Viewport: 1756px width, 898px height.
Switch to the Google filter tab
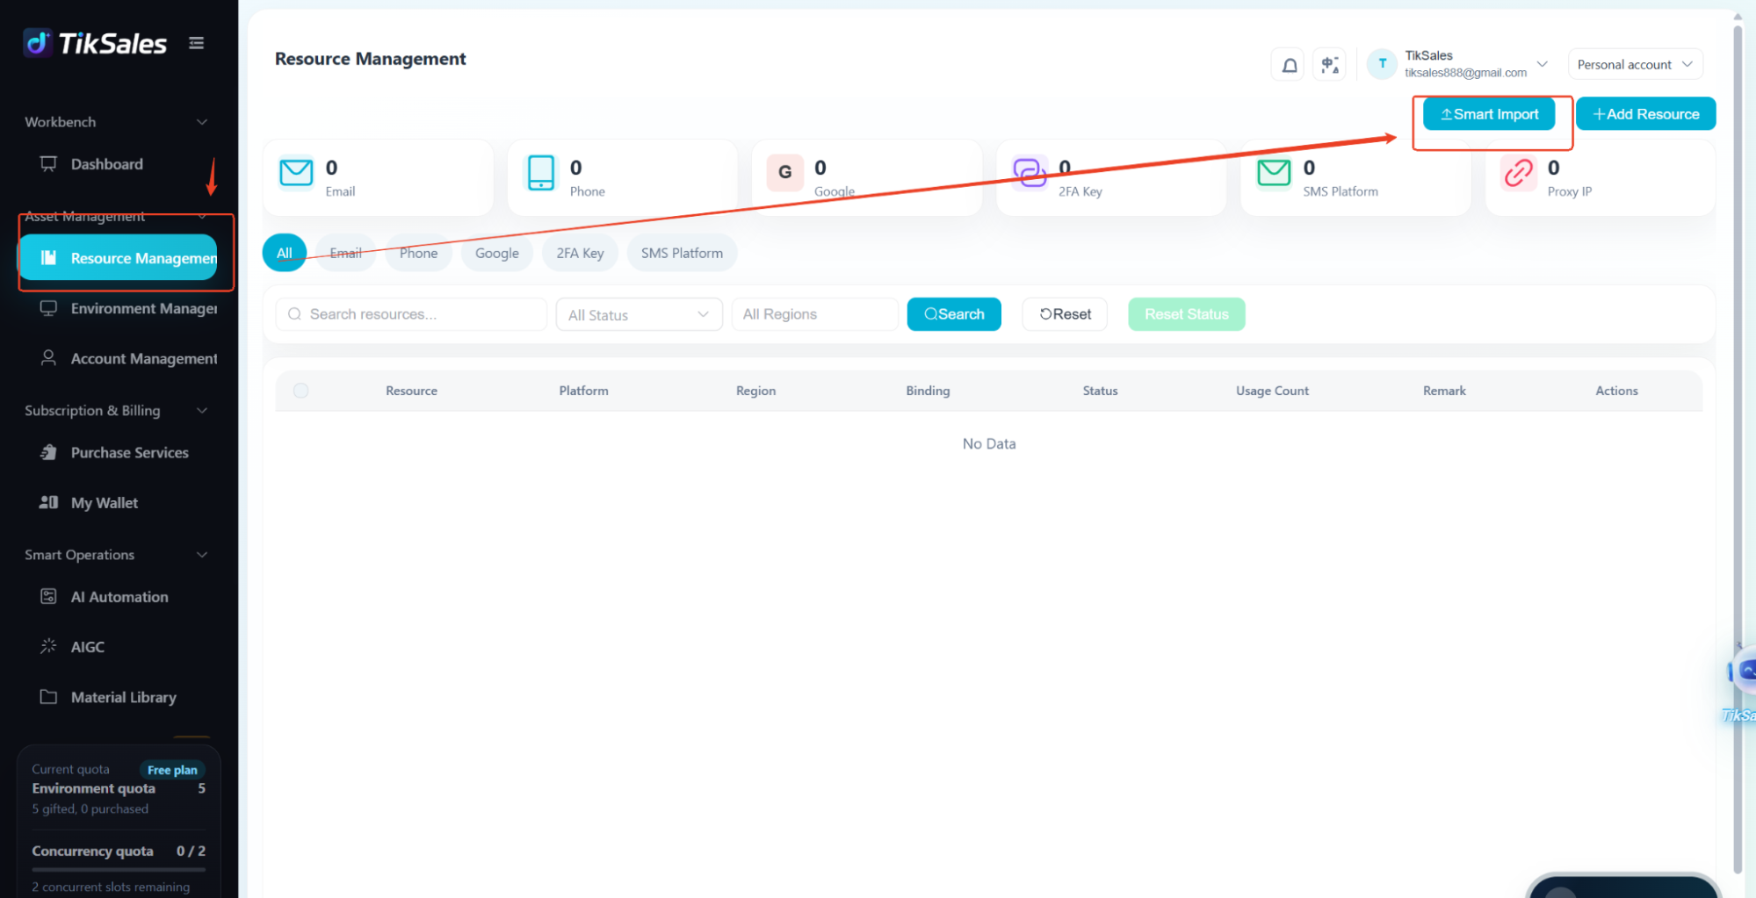[496, 253]
